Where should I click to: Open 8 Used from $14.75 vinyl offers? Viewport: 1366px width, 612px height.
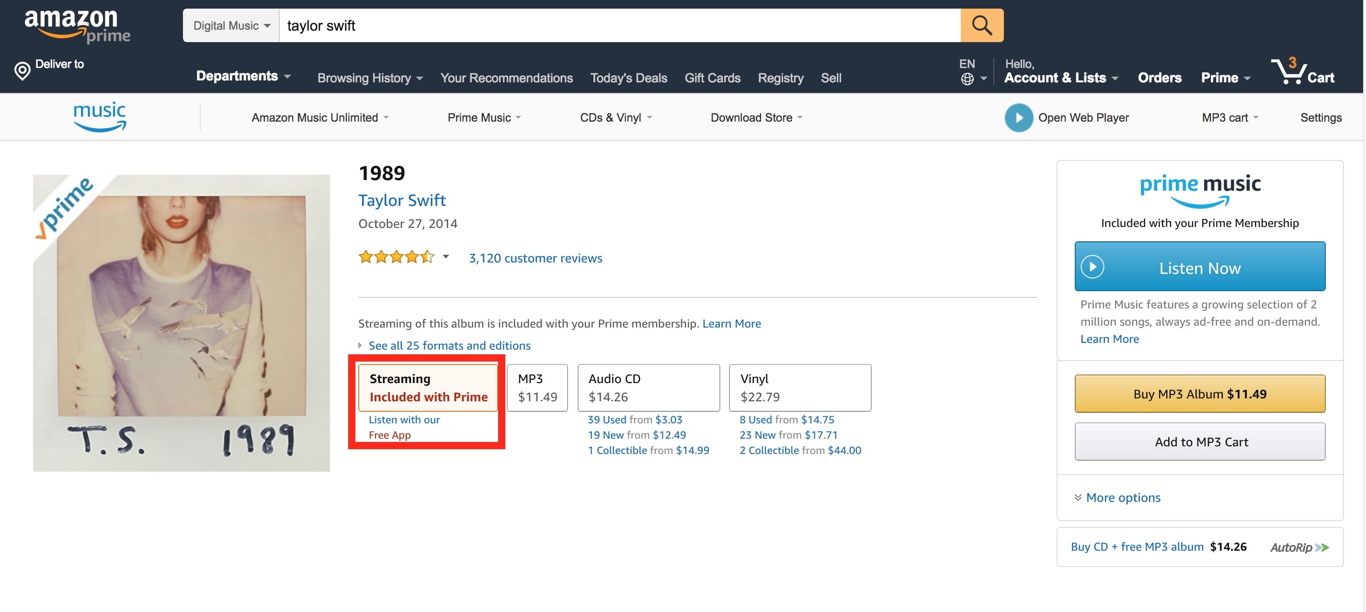787,419
